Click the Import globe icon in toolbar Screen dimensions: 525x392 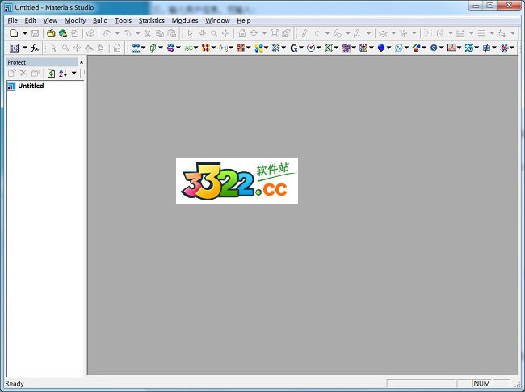[62, 33]
